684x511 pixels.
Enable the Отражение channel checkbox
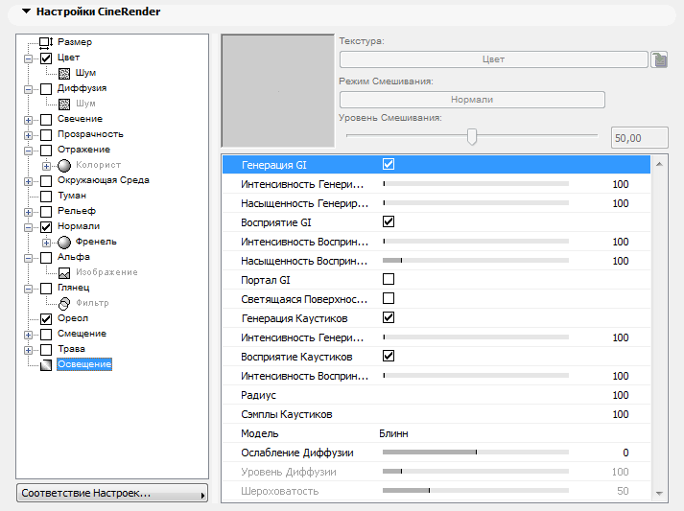pyautogui.click(x=46, y=150)
